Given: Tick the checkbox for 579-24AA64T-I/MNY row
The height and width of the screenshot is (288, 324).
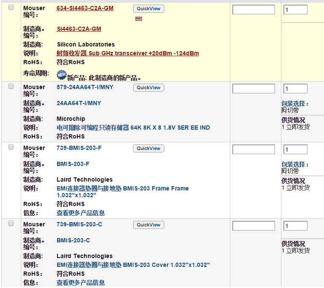Looking at the screenshot, I should pyautogui.click(x=11, y=87).
